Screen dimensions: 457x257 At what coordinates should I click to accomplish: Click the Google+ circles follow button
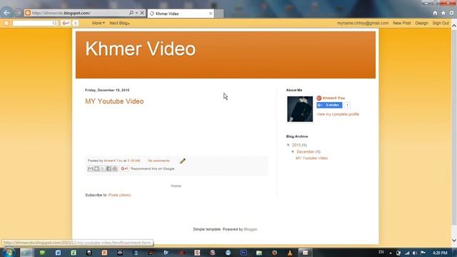point(329,105)
